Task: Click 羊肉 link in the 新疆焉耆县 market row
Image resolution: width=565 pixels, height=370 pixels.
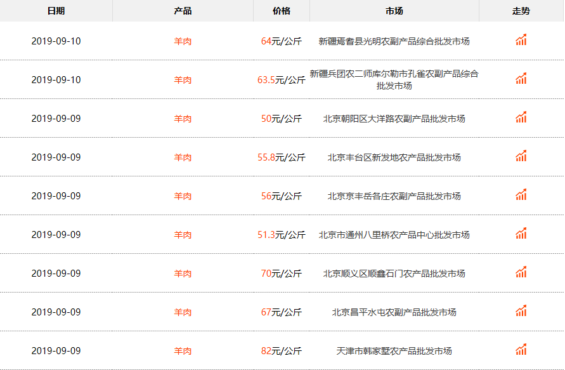Action: (183, 41)
